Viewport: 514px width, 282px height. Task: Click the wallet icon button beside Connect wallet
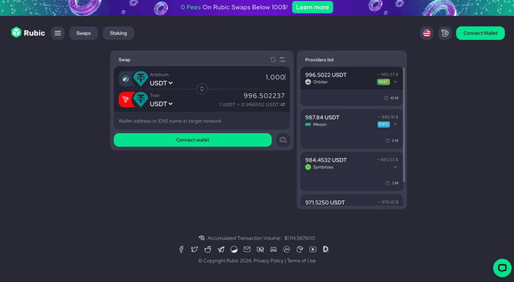(x=283, y=140)
